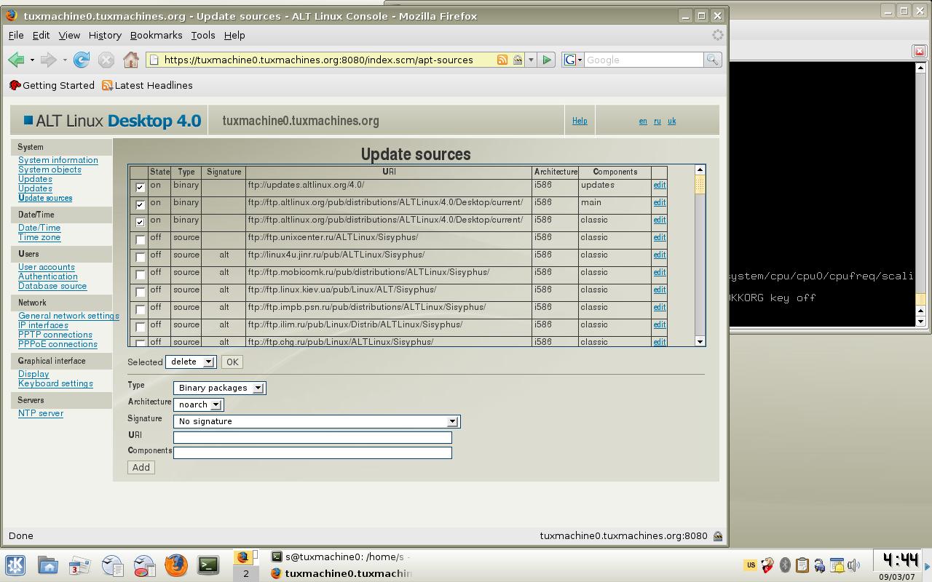Image resolution: width=932 pixels, height=582 pixels.
Task: Open the Back button history dropdown
Action: click(x=32, y=60)
